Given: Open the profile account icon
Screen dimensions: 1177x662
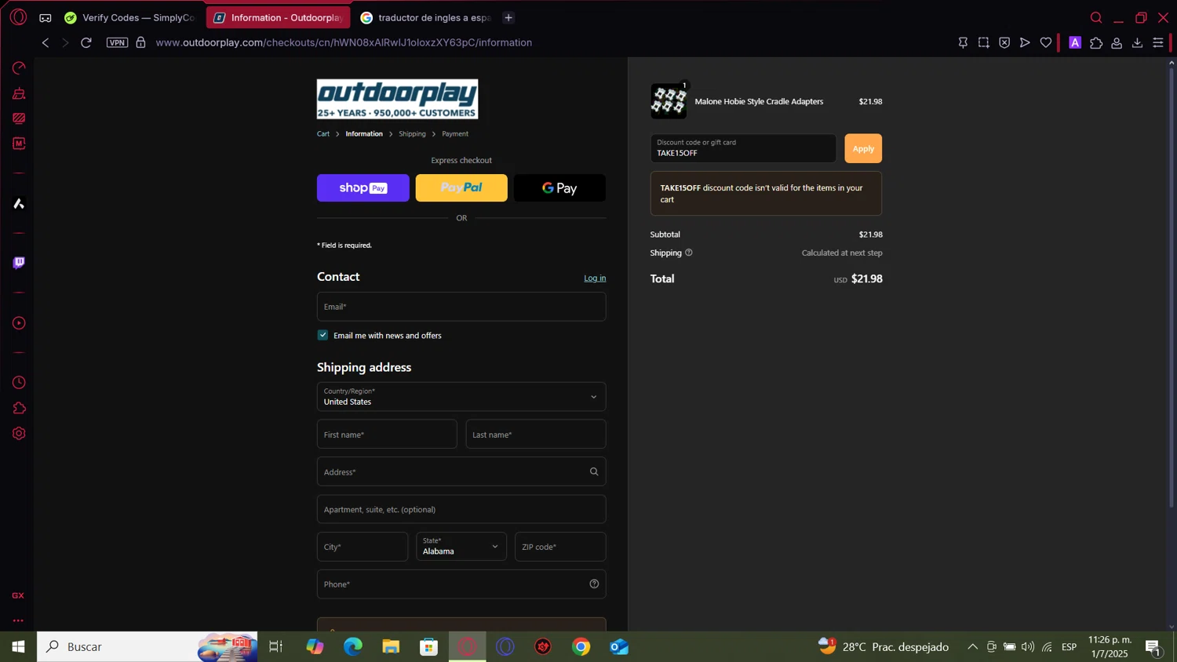Looking at the screenshot, I should (1117, 43).
